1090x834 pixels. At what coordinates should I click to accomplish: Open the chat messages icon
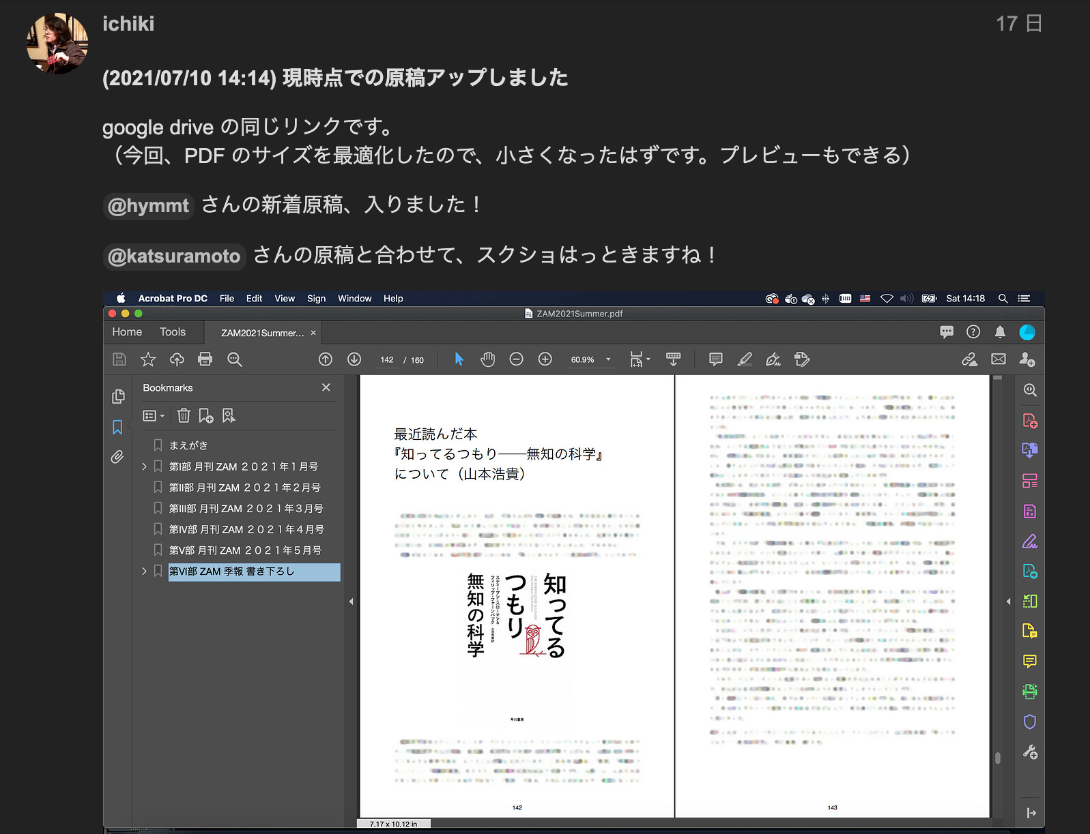pos(947,332)
